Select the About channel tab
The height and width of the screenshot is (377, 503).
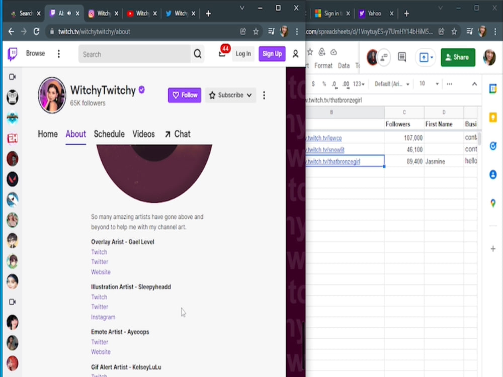coord(76,134)
